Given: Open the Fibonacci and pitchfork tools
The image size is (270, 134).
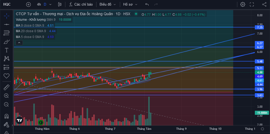Looking at the screenshot, I should 7,33.
